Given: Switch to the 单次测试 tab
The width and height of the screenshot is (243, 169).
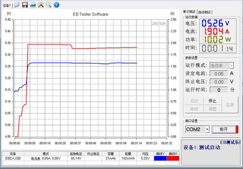Looking at the screenshot, I should tap(189, 12).
